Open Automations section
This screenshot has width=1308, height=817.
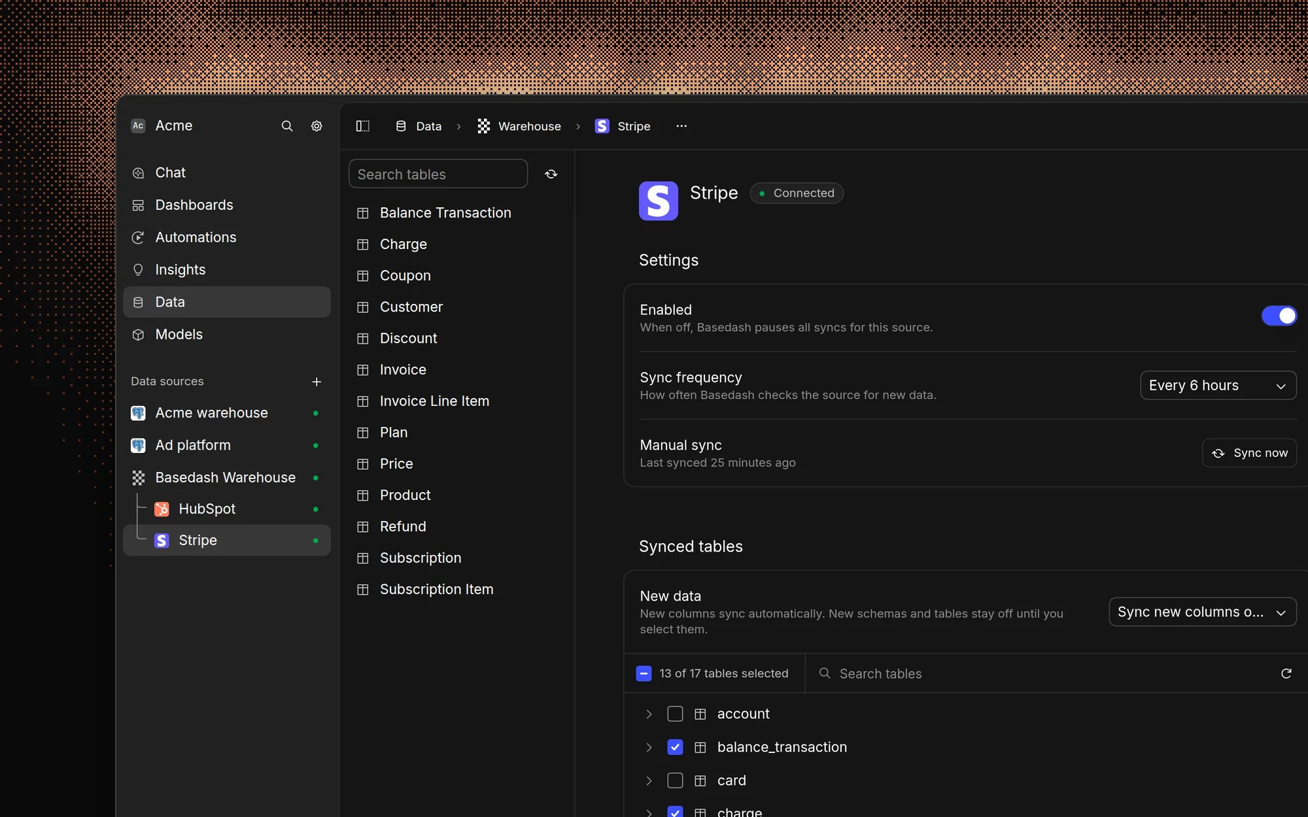coord(227,237)
